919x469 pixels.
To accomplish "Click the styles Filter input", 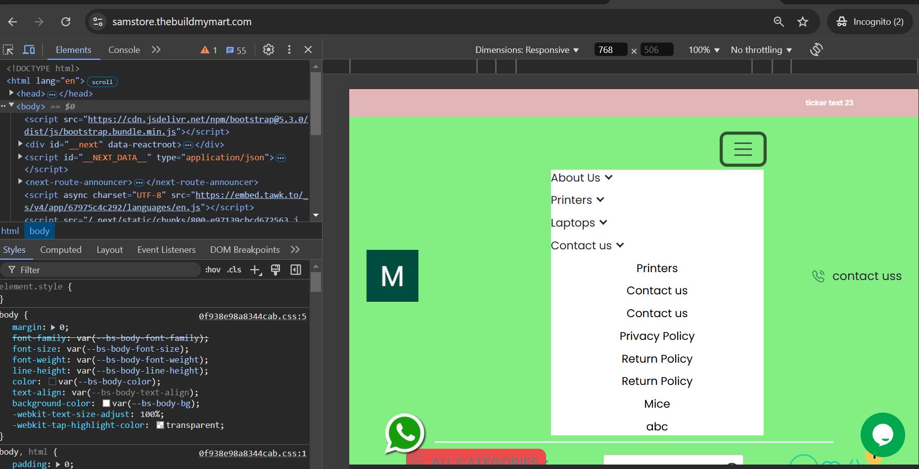I will pyautogui.click(x=101, y=270).
